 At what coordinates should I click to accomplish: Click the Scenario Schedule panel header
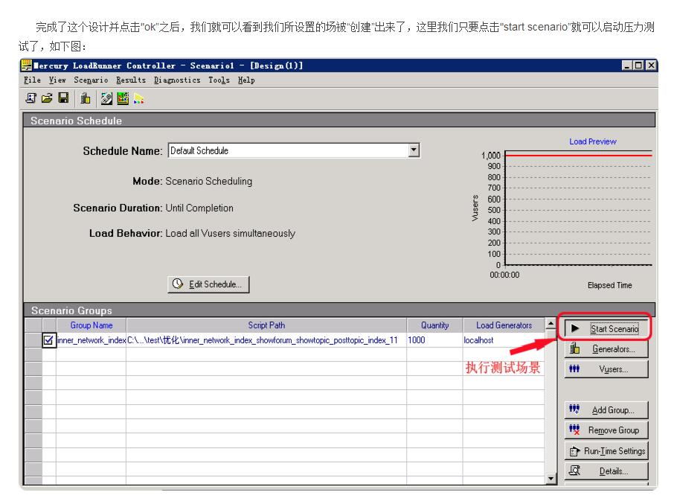339,121
